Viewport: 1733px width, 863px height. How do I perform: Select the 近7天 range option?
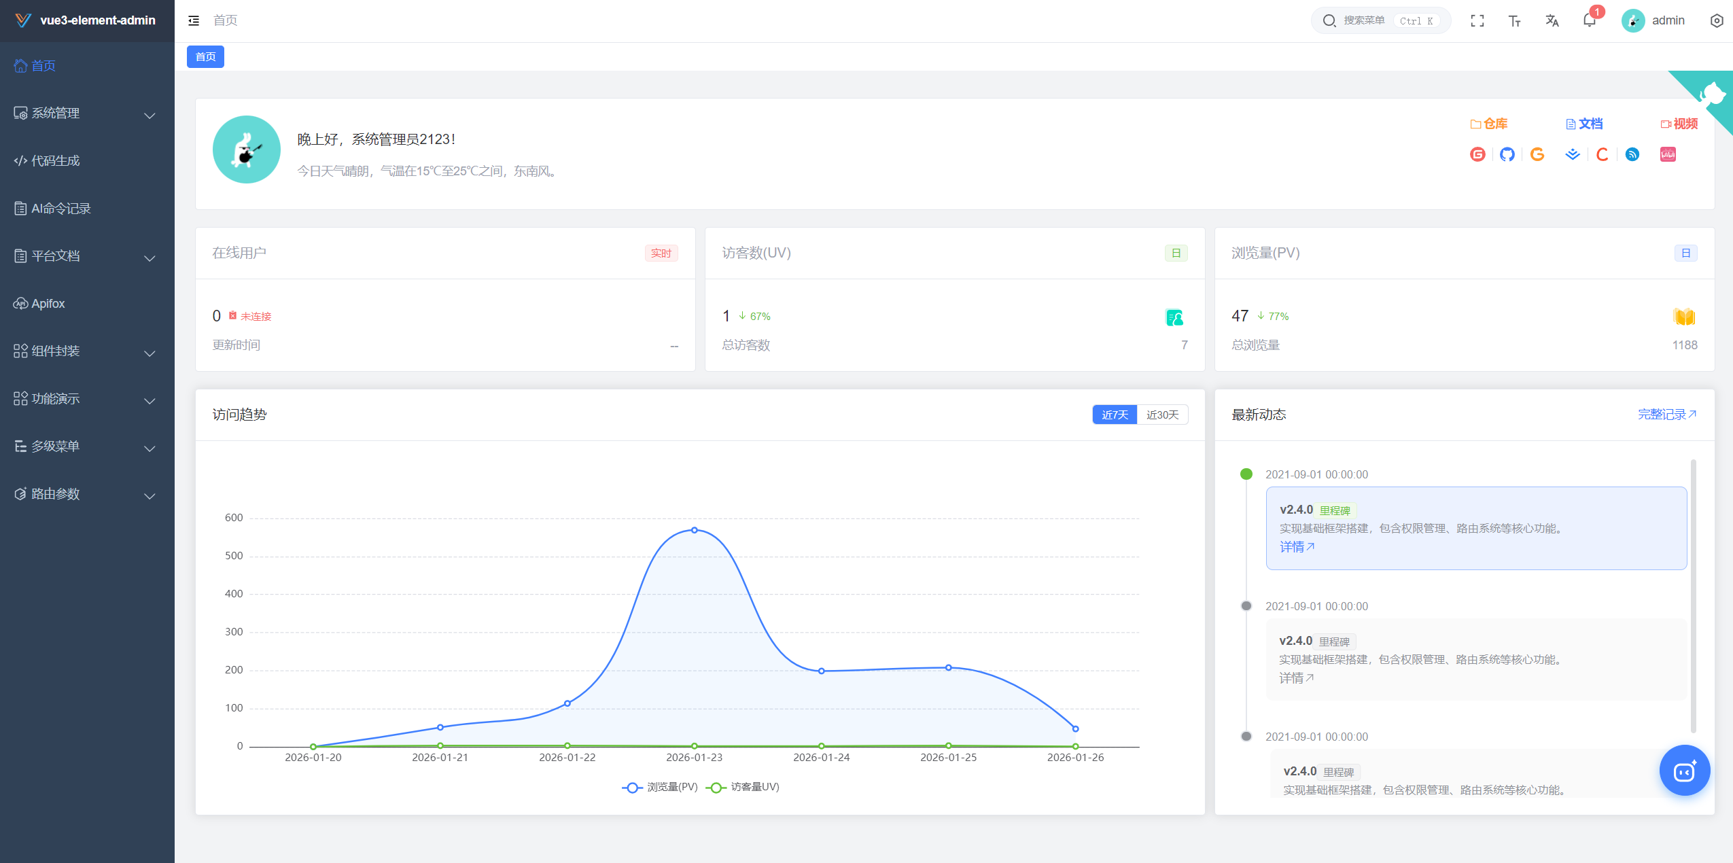[x=1115, y=415]
